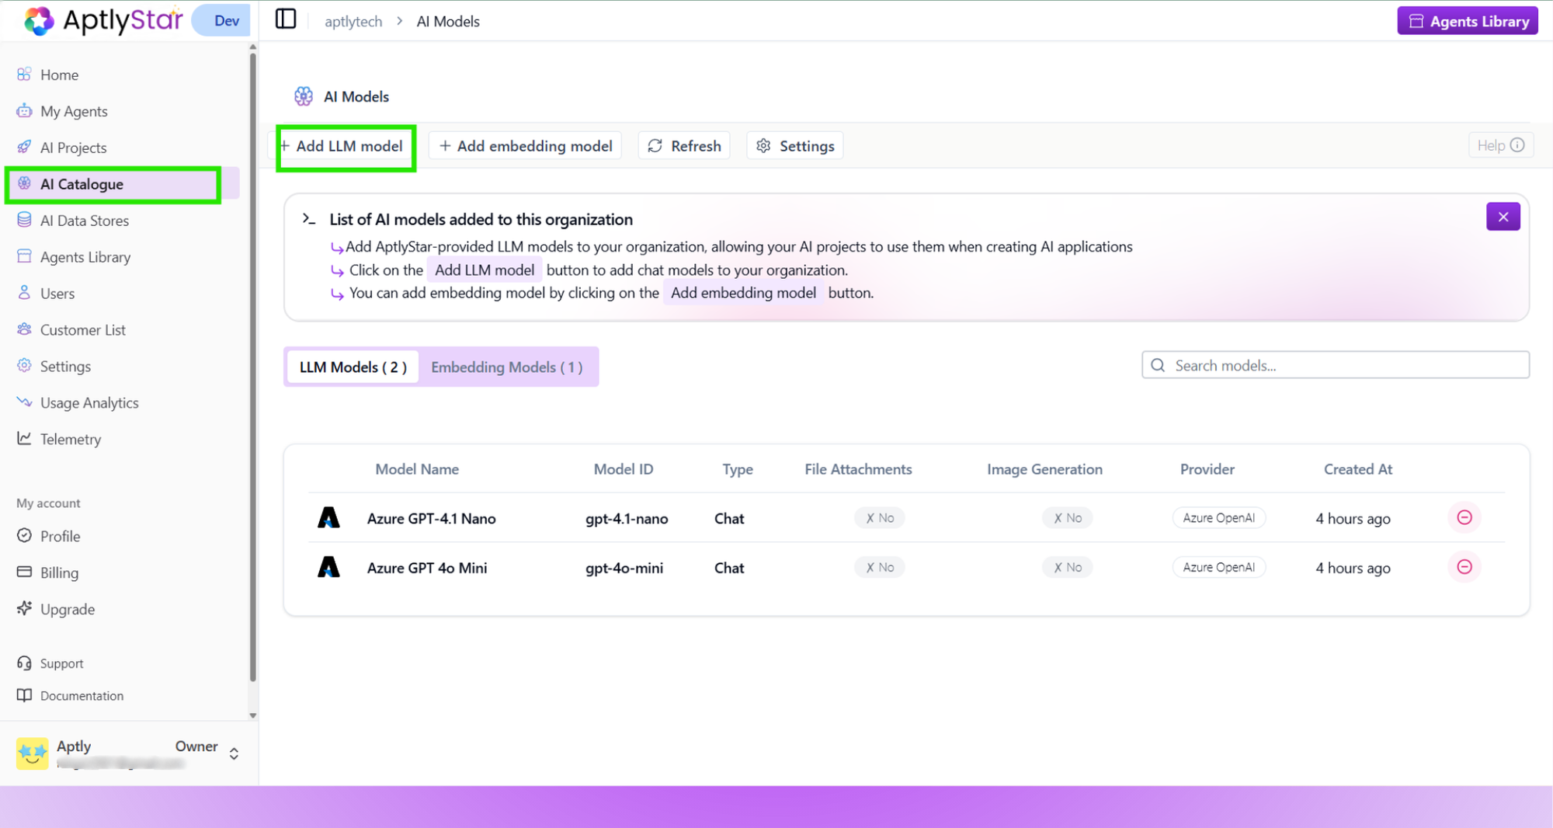The image size is (1553, 828).
Task: Select the LLM Models (2) tab
Action: 353,367
